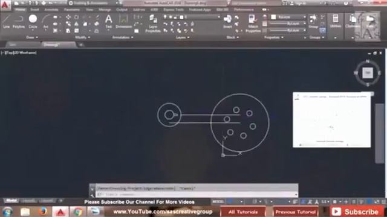This screenshot has height=217, width=387.
Task: Select the Dimension tool
Action: (123, 22)
